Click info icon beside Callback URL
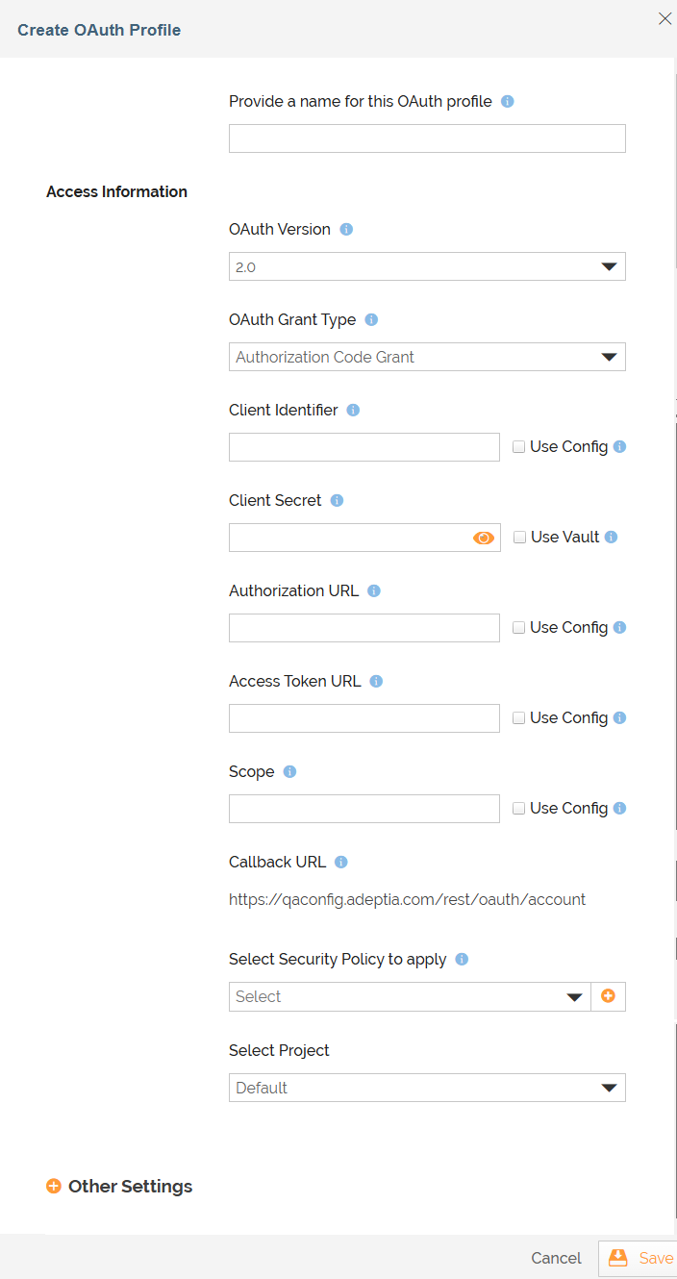Viewport: 677px width, 1279px height. (340, 863)
